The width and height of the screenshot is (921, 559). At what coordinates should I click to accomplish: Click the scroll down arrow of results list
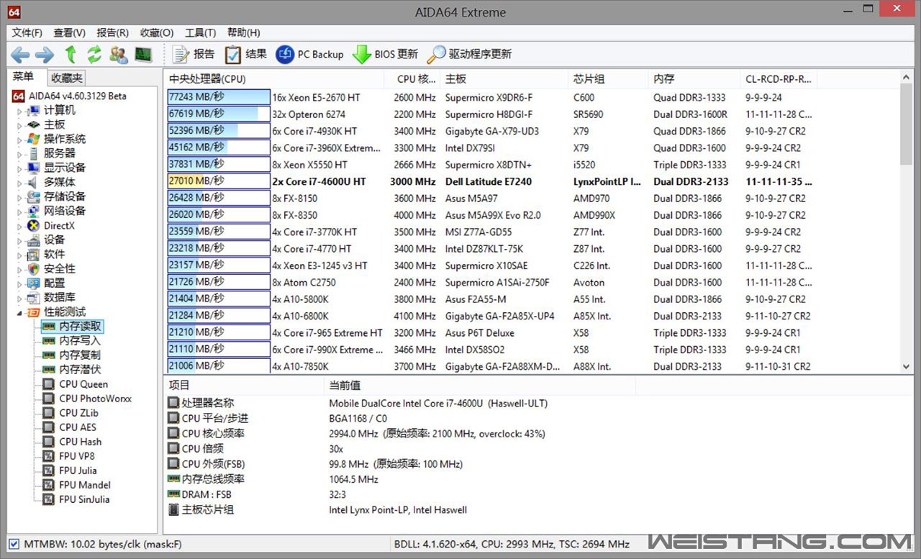(907, 366)
